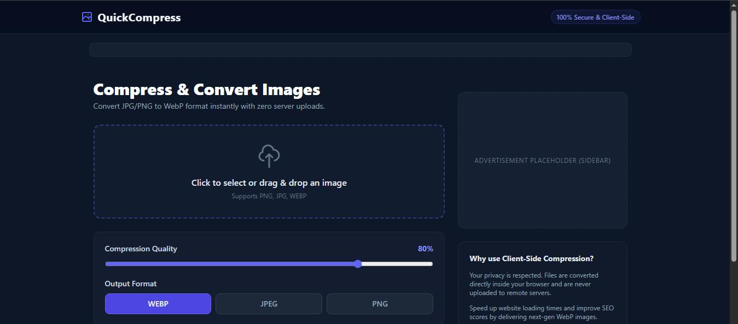The height and width of the screenshot is (324, 738).
Task: Click the 'Convert JPG/PNG to WebP format' subtitle
Action: click(209, 106)
